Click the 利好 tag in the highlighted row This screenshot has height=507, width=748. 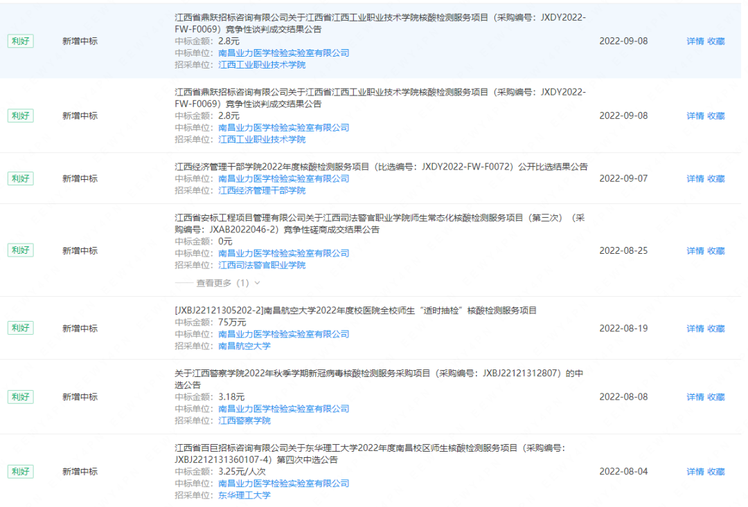pyautogui.click(x=21, y=41)
